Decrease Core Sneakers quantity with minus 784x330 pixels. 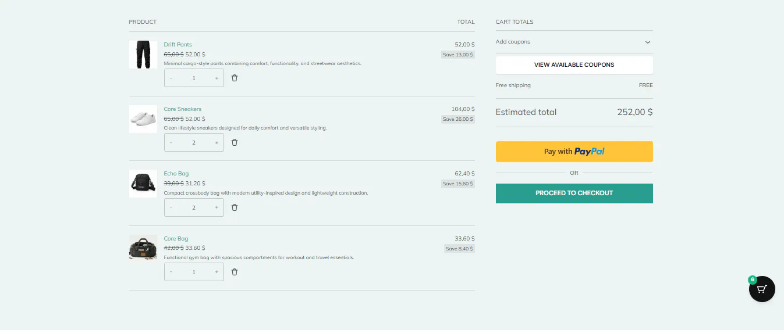click(x=171, y=142)
